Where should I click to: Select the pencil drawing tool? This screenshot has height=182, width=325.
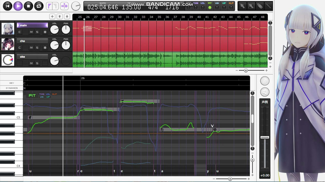pyautogui.click(x=260, y=6)
